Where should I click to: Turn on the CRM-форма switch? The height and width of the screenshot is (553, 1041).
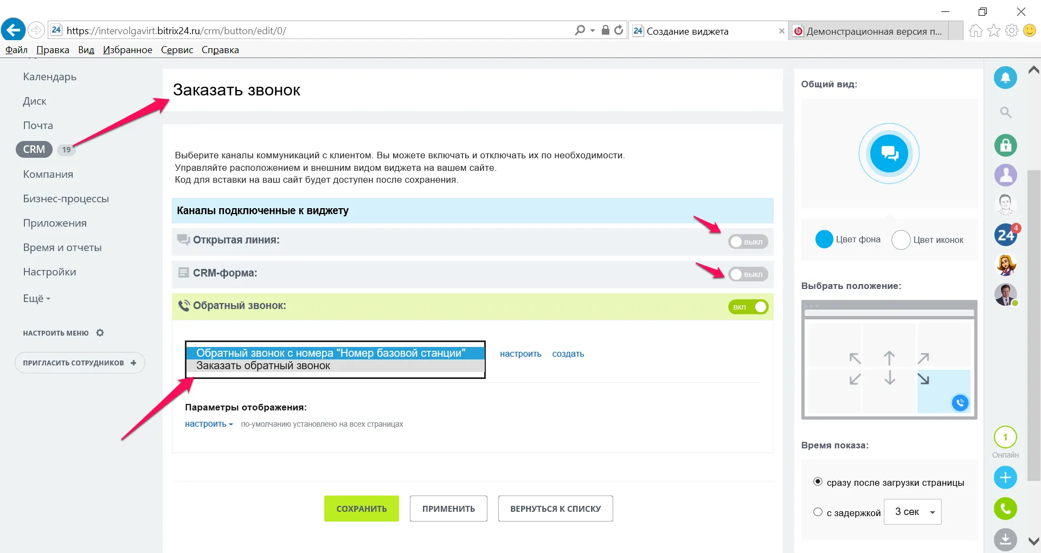747,274
